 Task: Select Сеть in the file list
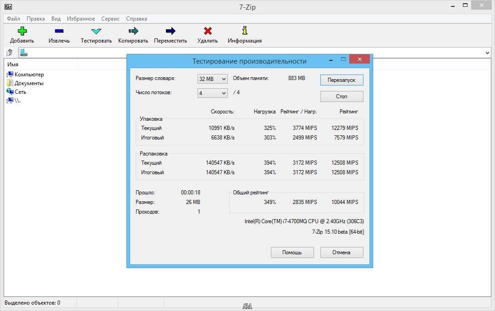[x=16, y=91]
